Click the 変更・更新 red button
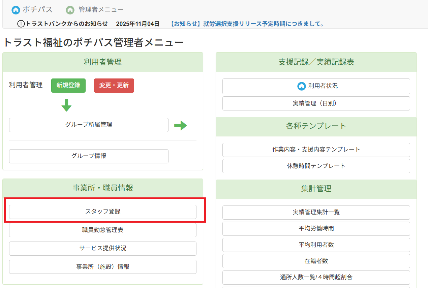The height and width of the screenshot is (288, 428). (114, 86)
